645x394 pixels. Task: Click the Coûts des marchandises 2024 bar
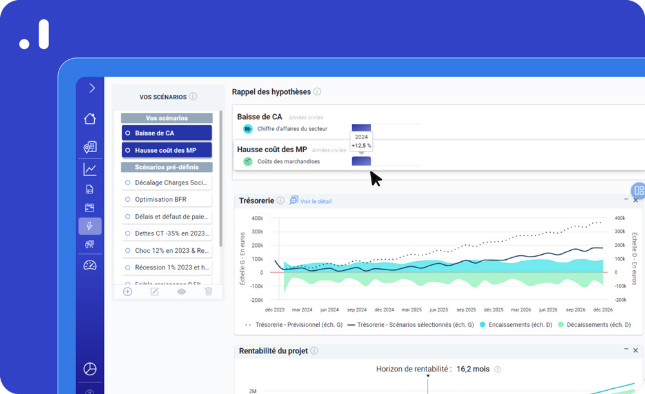pyautogui.click(x=361, y=161)
